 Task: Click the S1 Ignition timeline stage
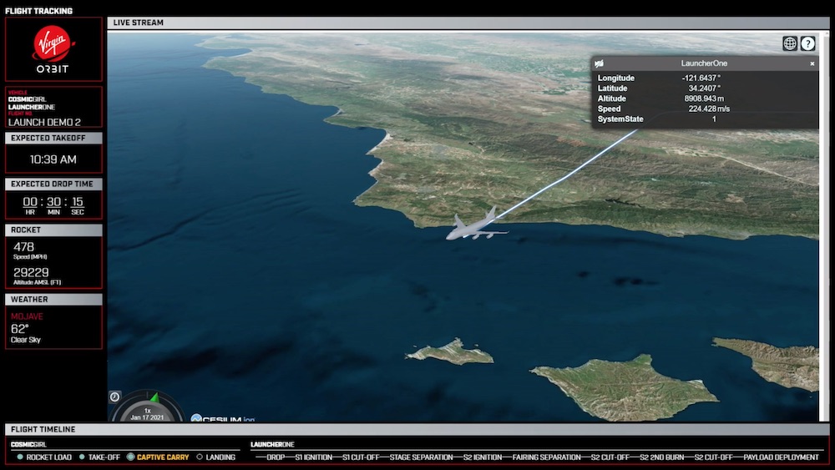[x=314, y=457]
